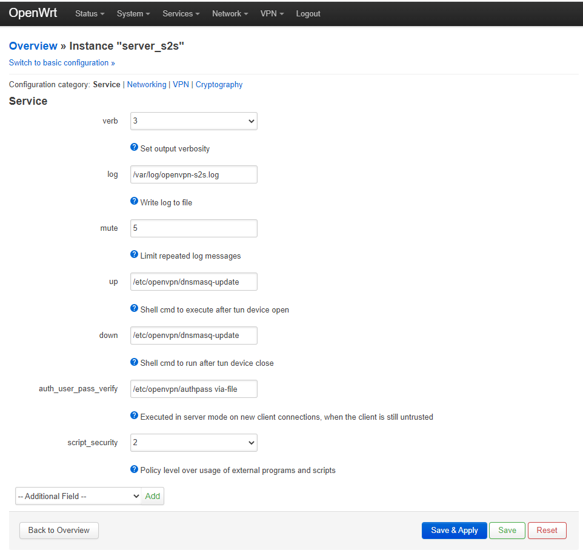Click help icon for tun device open hint
Viewport: 583px width, 556px height.
click(x=134, y=308)
